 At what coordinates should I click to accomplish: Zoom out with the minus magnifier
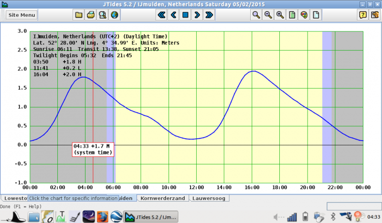point(268,15)
